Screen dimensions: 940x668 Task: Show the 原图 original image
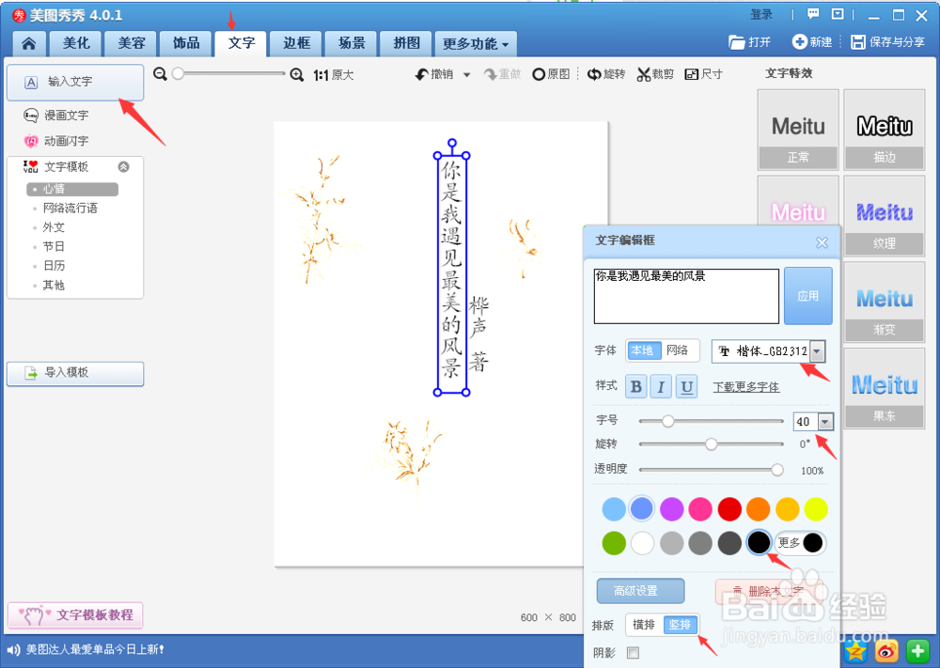tap(551, 74)
